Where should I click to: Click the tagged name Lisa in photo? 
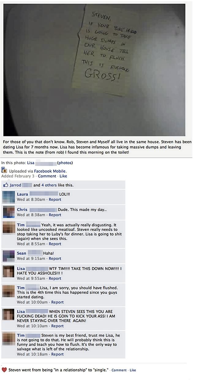point(31,163)
